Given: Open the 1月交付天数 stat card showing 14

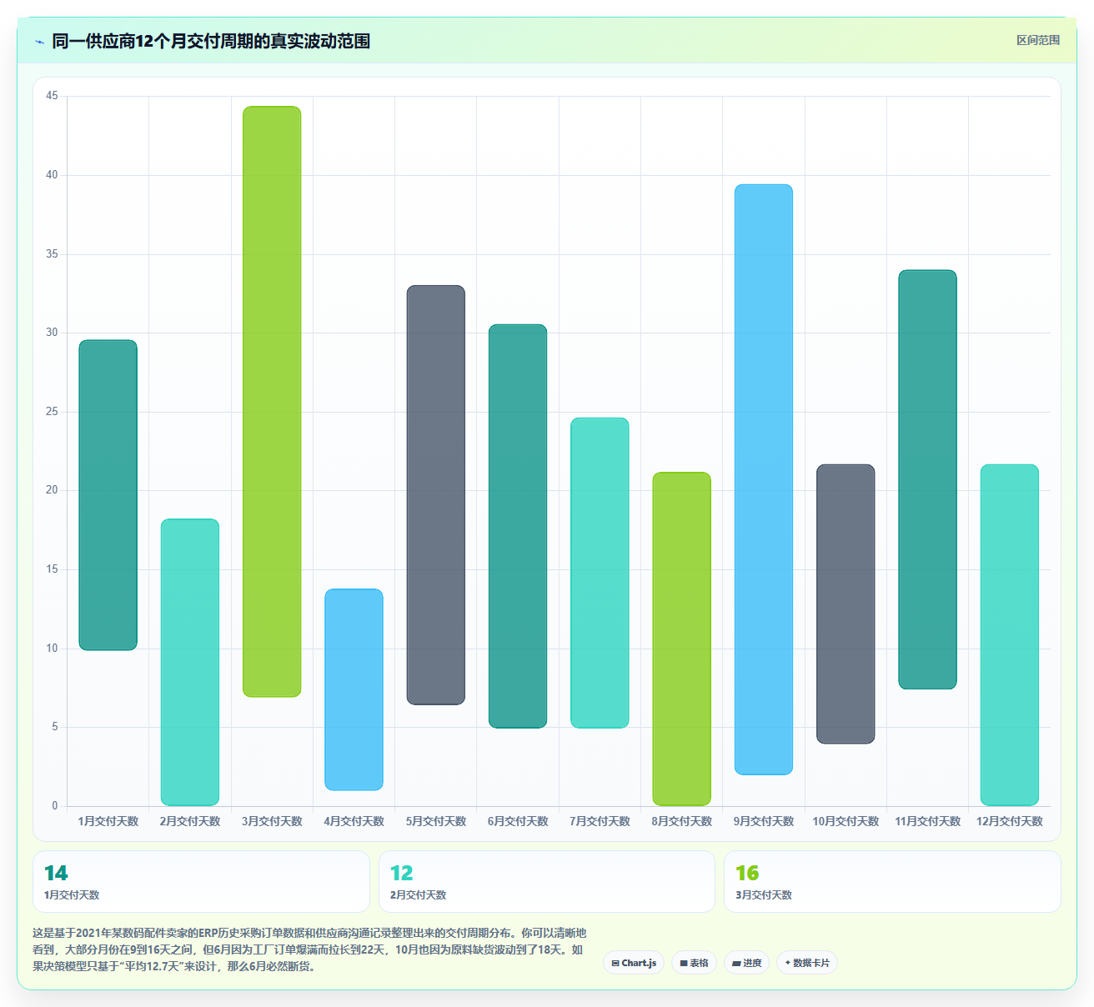Looking at the screenshot, I should pos(201,881).
